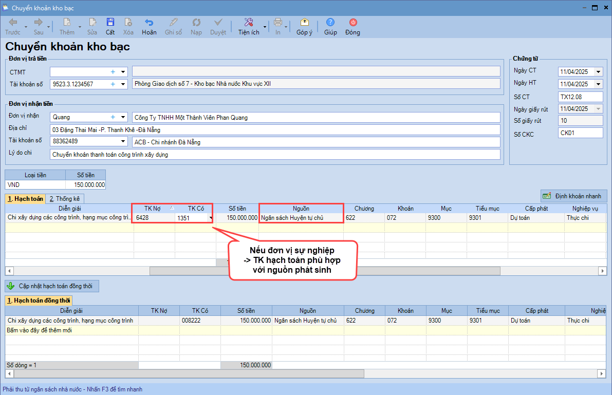Delete the voucher using Xóa

[x=128, y=27]
